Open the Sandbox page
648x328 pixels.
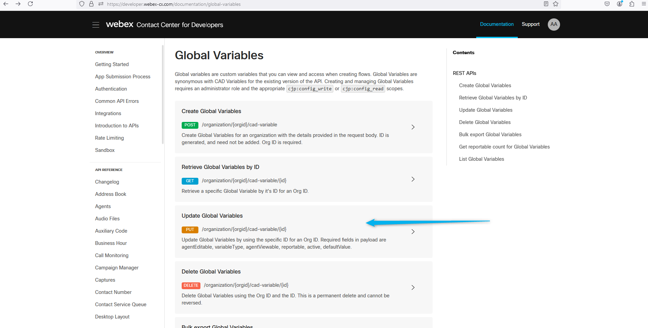105,150
